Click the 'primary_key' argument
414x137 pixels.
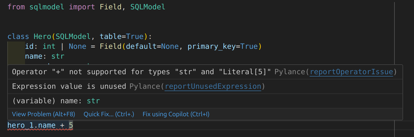click(x=211, y=46)
